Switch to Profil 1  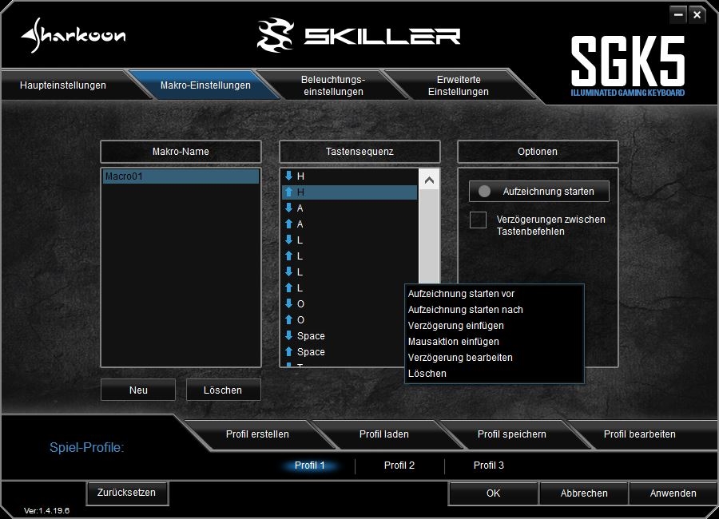(x=309, y=466)
